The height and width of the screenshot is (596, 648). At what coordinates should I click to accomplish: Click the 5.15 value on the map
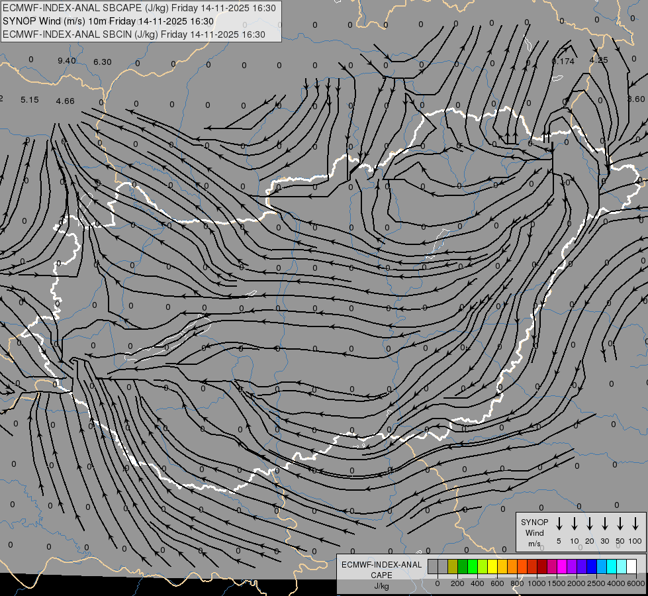pyautogui.click(x=30, y=100)
